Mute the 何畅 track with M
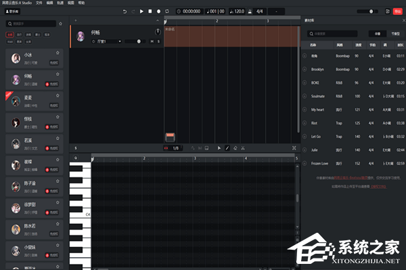Image resolution: width=406 pixels, height=270 pixels. [x=152, y=41]
